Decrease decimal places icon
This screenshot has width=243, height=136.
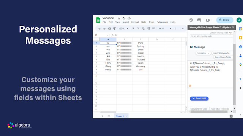[143, 28]
